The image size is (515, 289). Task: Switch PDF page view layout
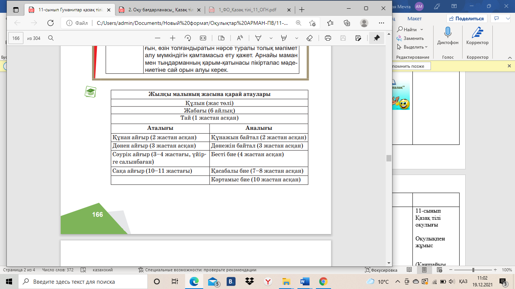pyautogui.click(x=221, y=38)
